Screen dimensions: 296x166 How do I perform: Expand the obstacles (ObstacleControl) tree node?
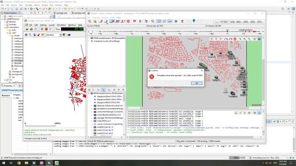pyautogui.click(x=92, y=106)
